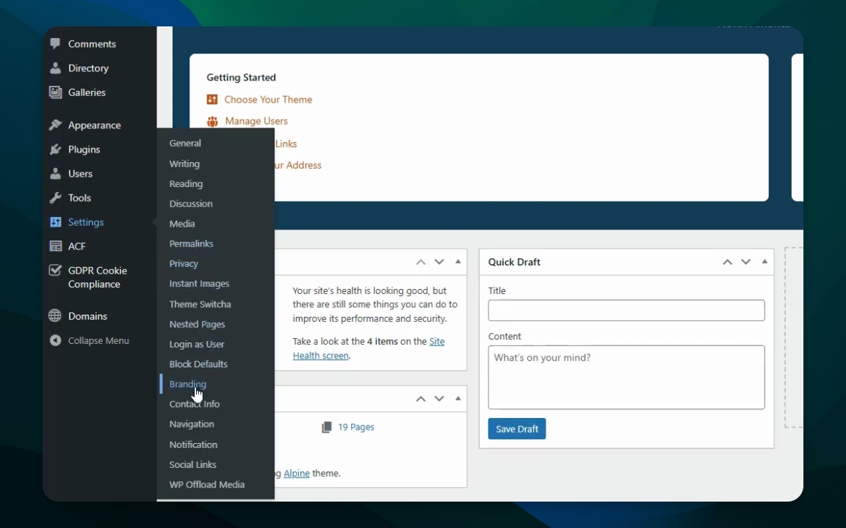
Task: Open Contact Info settings
Action: [194, 404]
